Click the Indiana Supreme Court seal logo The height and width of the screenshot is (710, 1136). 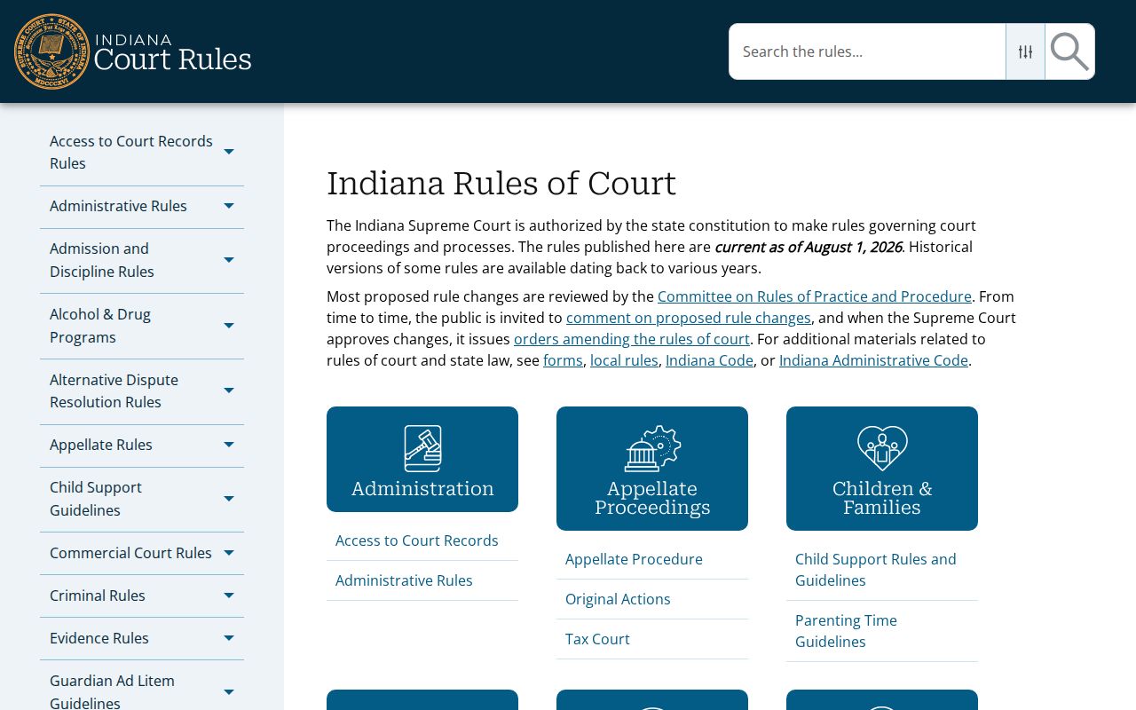(x=52, y=51)
